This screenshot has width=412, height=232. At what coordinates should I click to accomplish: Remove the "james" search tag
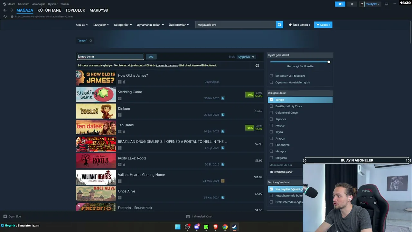pos(91,41)
